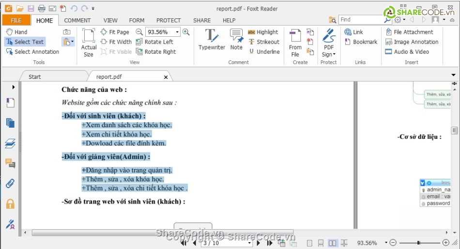Click the zoom out magnifier icon
The image size is (460, 249).
pyautogui.click(x=139, y=32)
